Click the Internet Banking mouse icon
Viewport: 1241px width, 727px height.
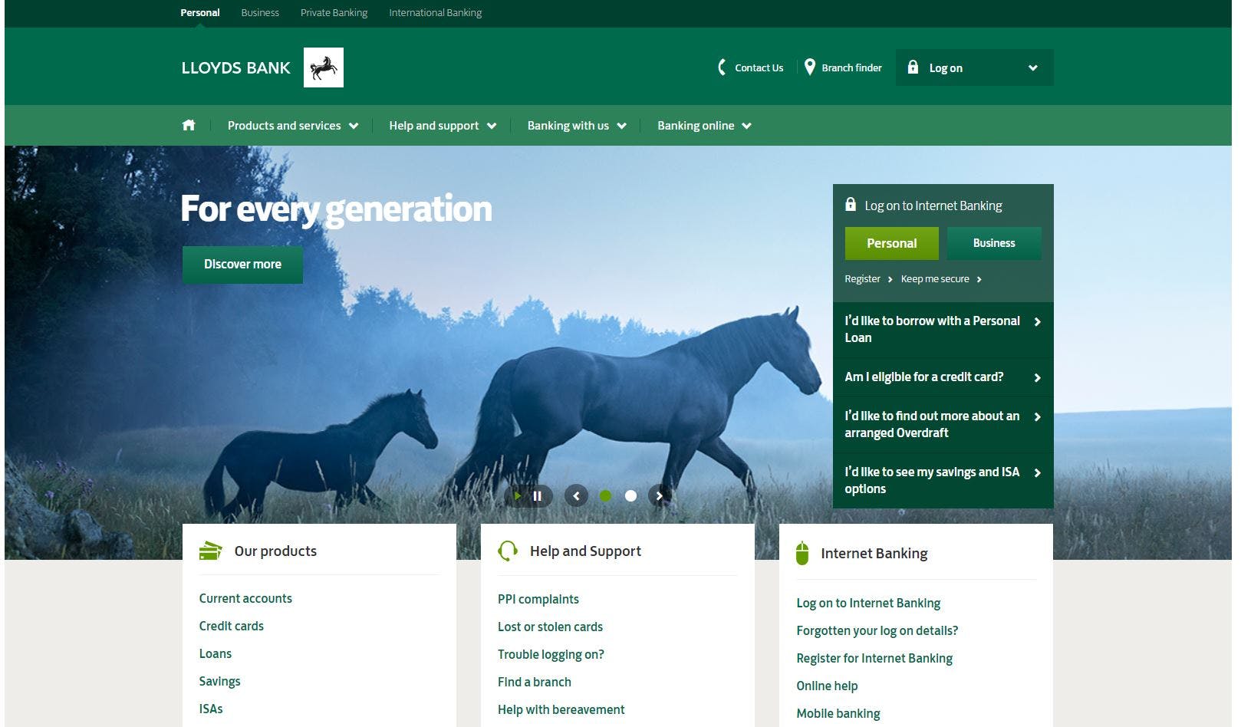[804, 552]
